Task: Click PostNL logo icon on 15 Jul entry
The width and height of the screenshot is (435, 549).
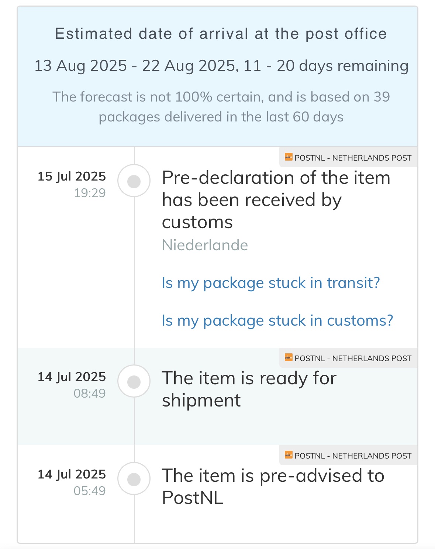Action: point(288,157)
